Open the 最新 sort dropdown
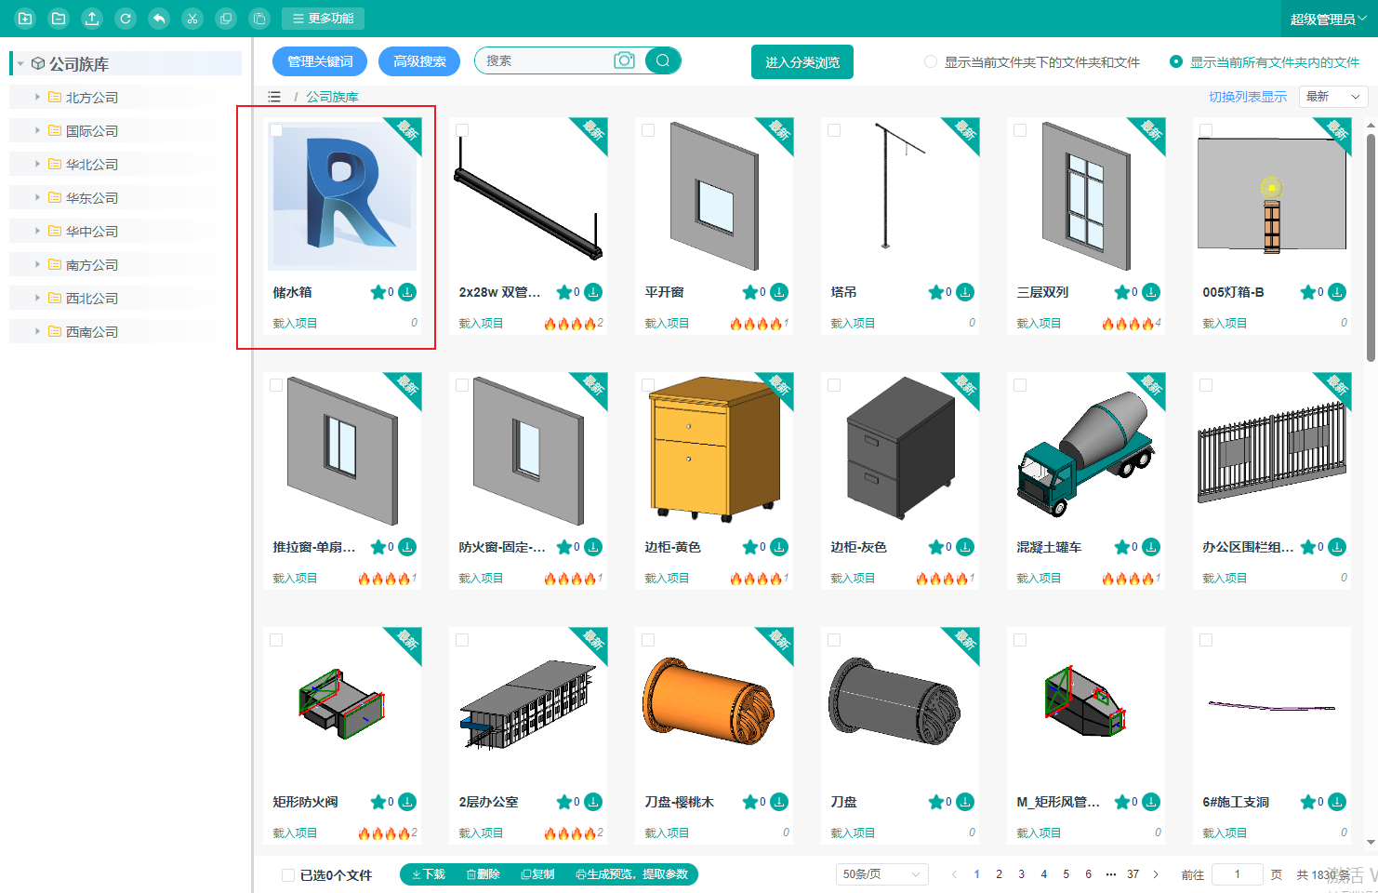 tap(1332, 97)
